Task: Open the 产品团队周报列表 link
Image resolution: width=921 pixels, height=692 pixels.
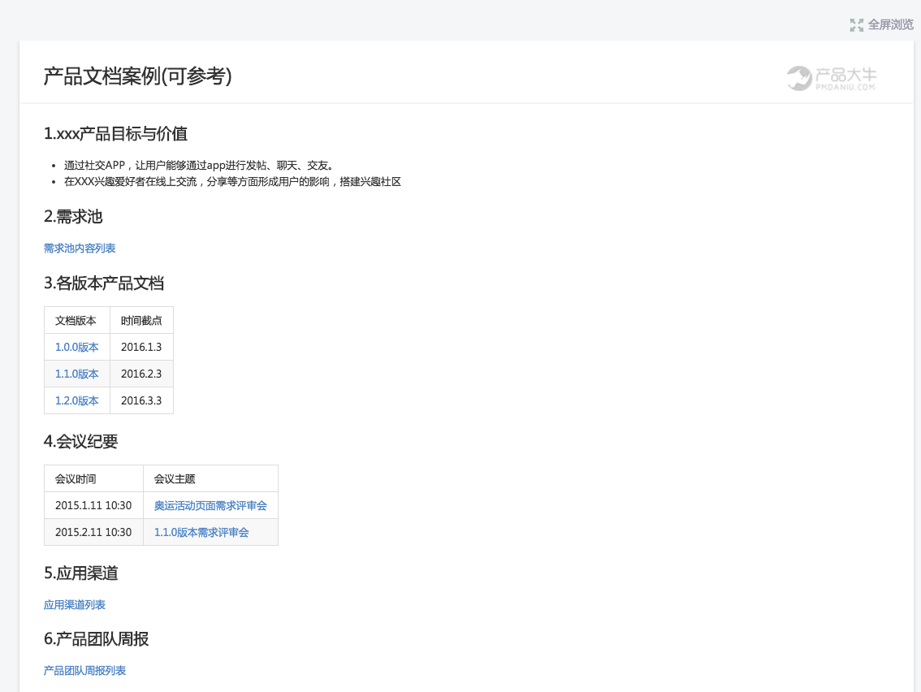Action: (84, 670)
